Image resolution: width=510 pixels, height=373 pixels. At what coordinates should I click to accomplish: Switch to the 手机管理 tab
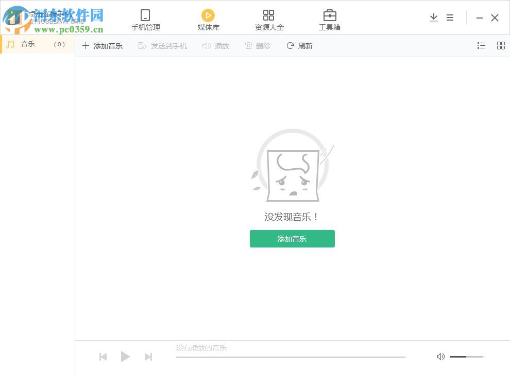145,19
